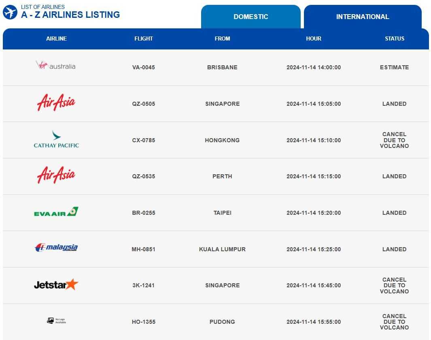Click the FLIGHT column header
431x340 pixels.
144,38
